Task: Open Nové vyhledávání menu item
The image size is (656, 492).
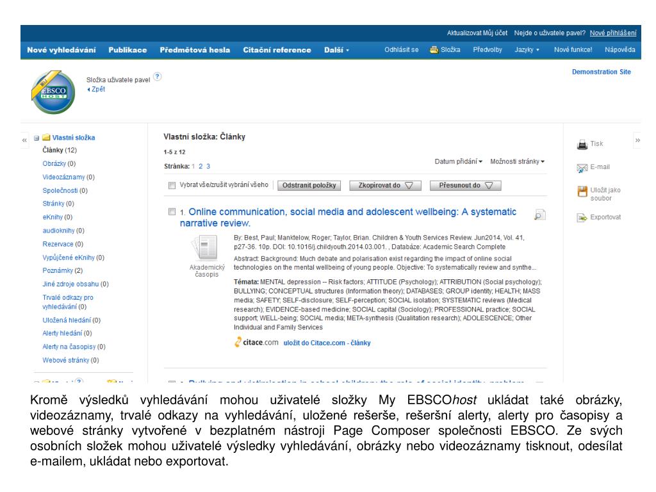Action: (x=61, y=50)
